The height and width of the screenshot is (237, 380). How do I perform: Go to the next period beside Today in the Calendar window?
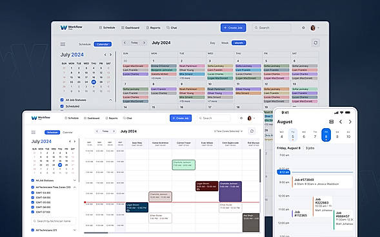click(x=144, y=43)
